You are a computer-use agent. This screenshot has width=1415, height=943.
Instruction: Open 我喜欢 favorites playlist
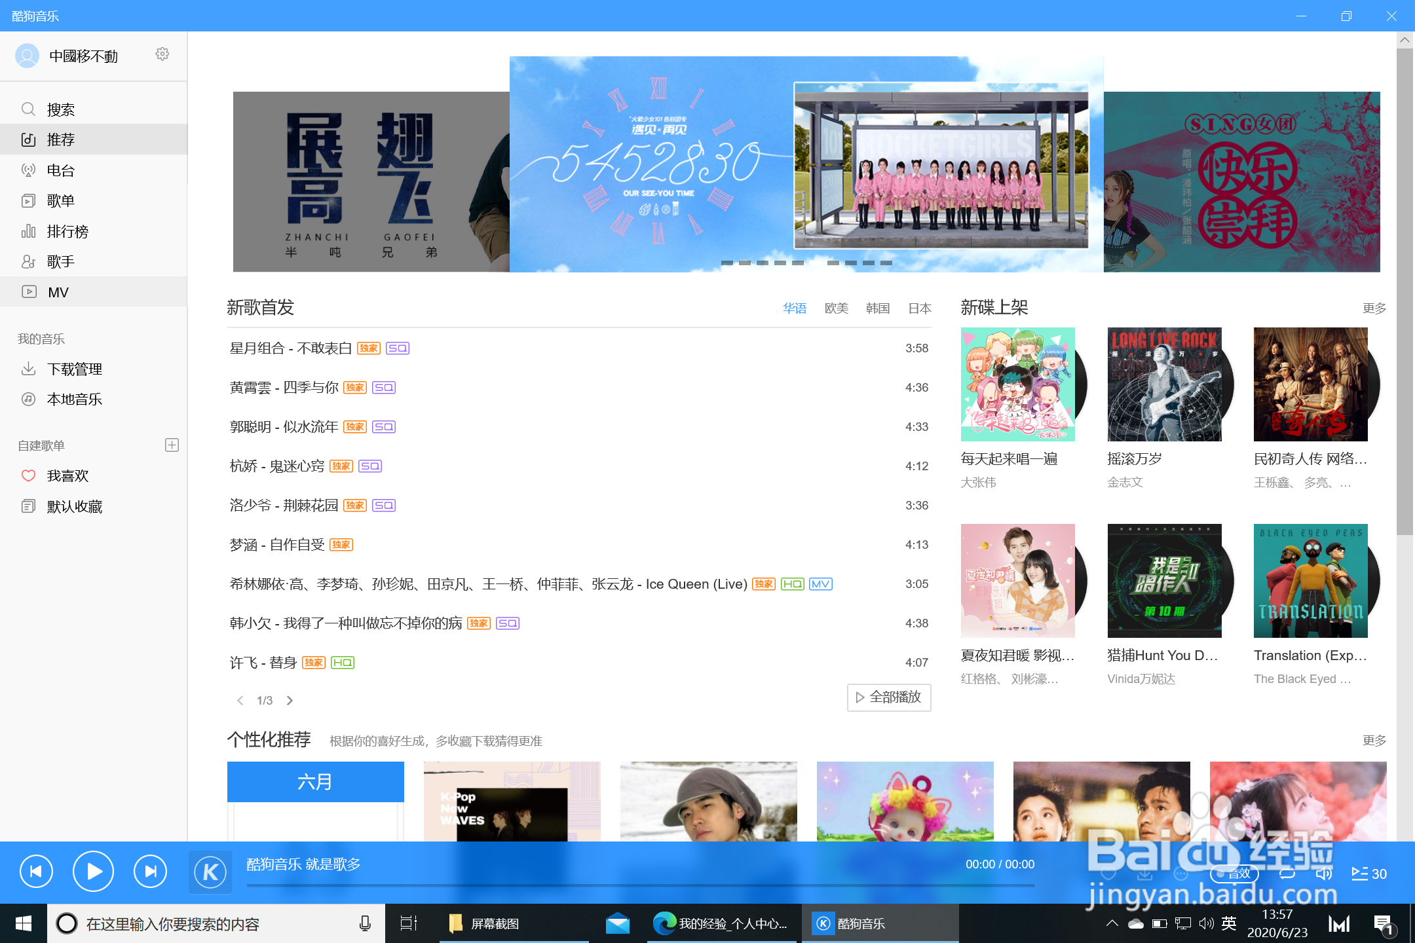click(x=94, y=475)
